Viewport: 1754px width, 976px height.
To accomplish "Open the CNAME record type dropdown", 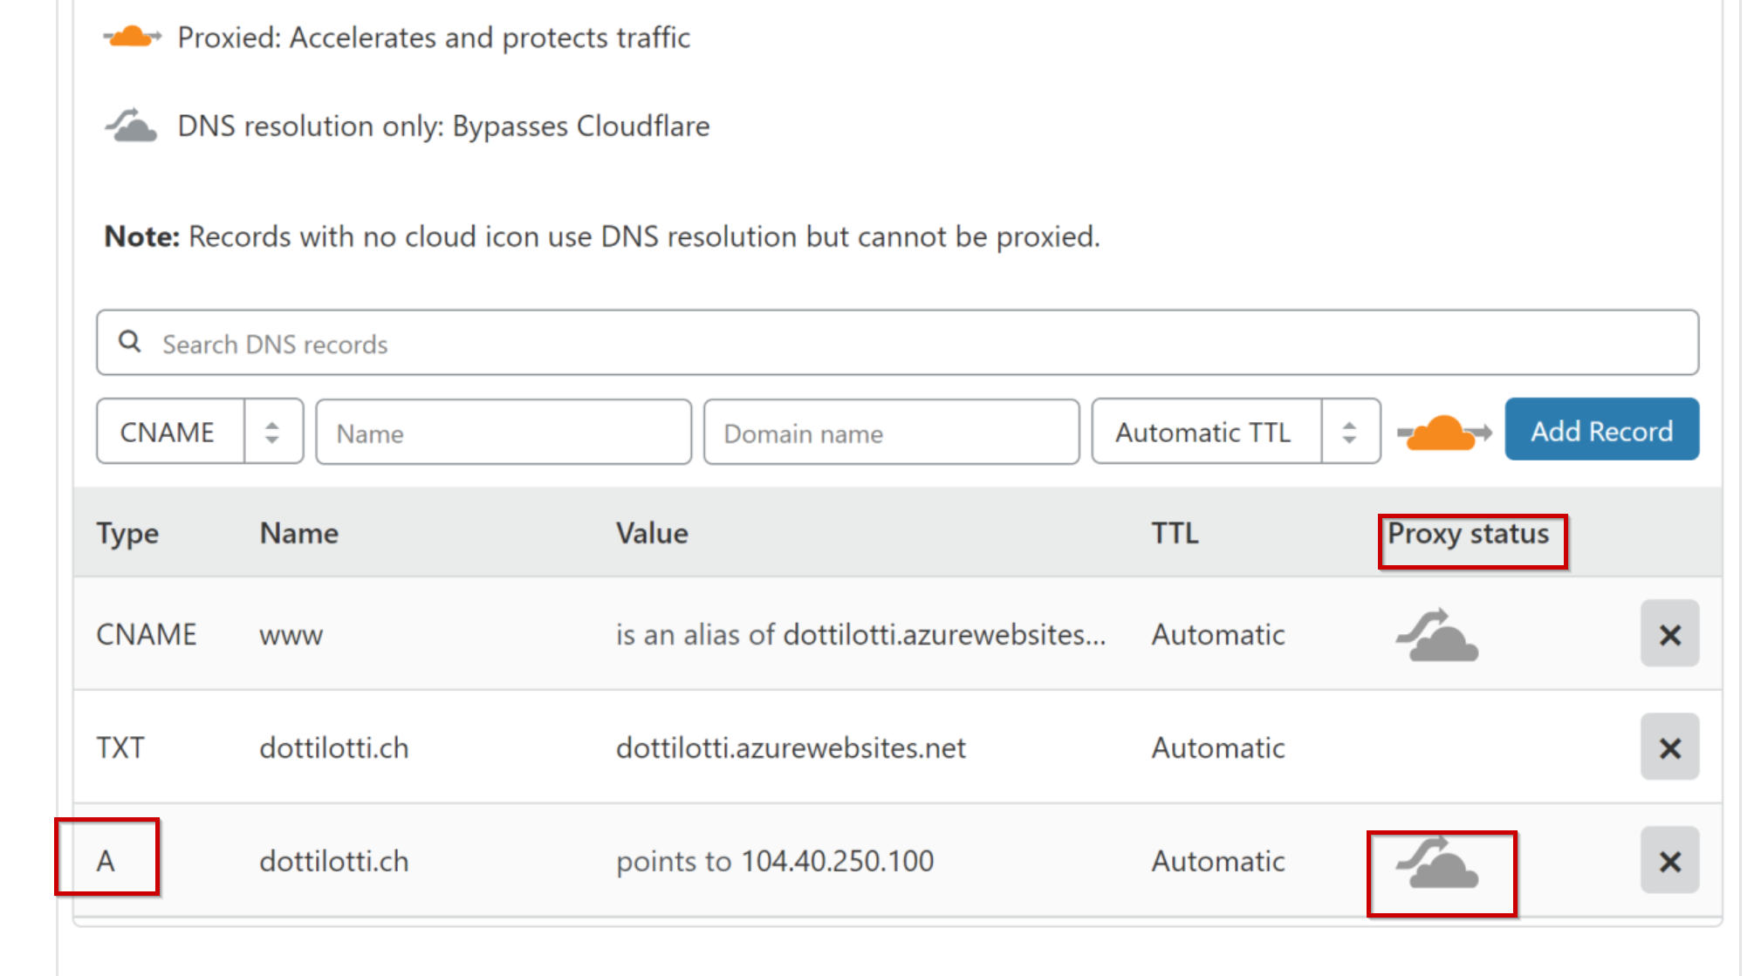I will (x=199, y=430).
